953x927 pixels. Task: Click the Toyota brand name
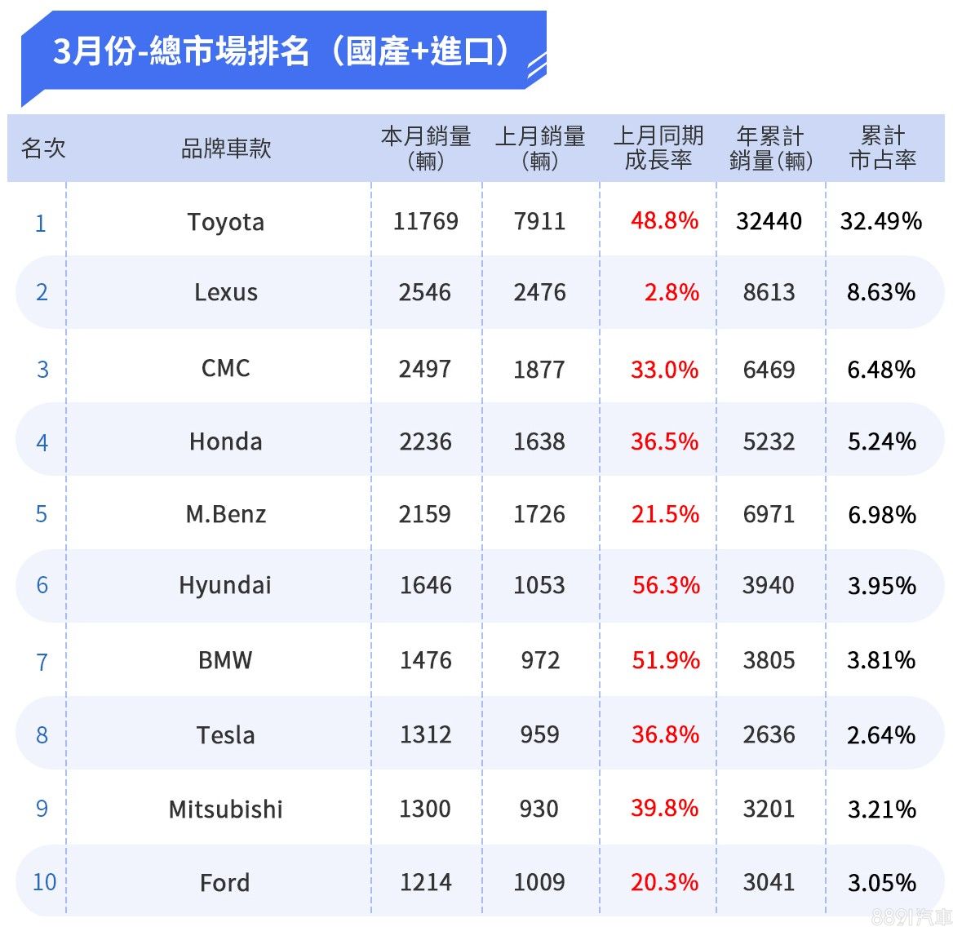point(226,222)
